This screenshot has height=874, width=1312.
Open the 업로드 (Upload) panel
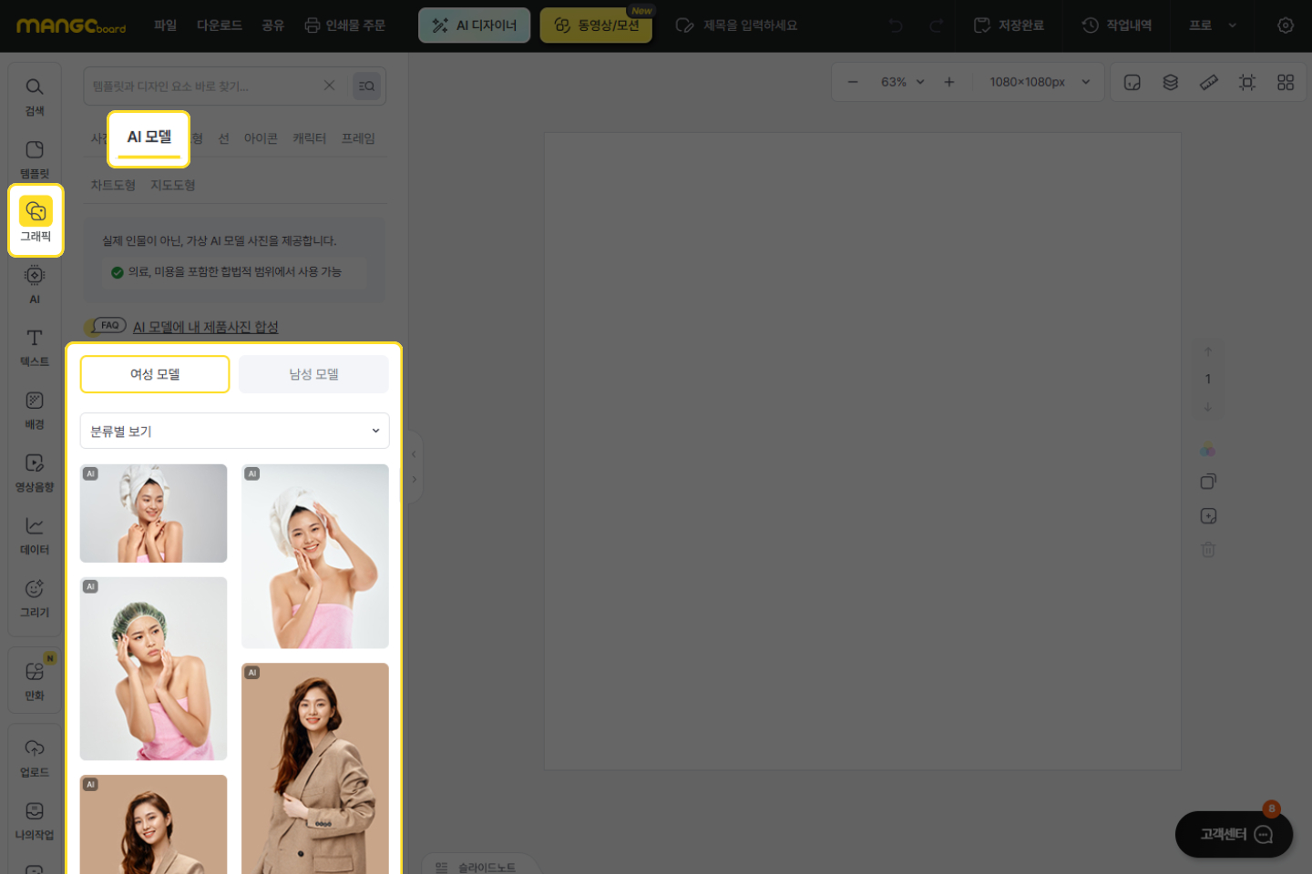(x=35, y=758)
